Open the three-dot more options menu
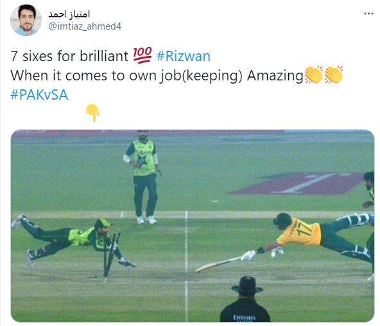 pyautogui.click(x=368, y=14)
